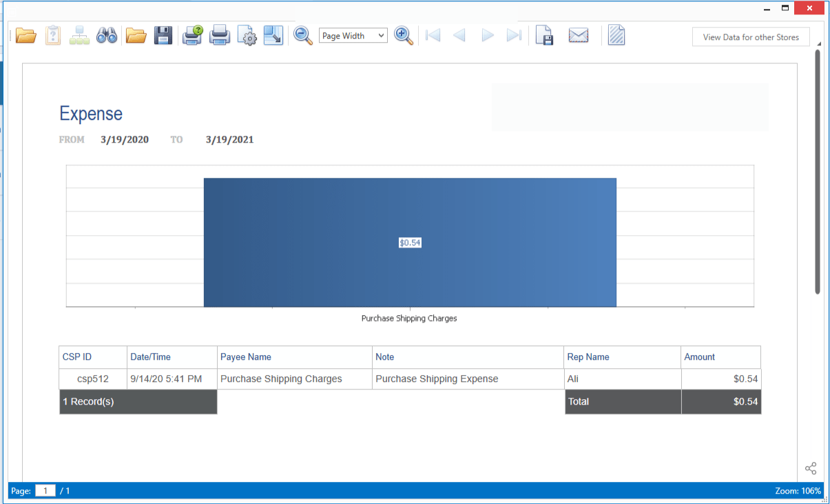Select the binoculars search tool
This screenshot has height=504, width=830.
pos(107,35)
